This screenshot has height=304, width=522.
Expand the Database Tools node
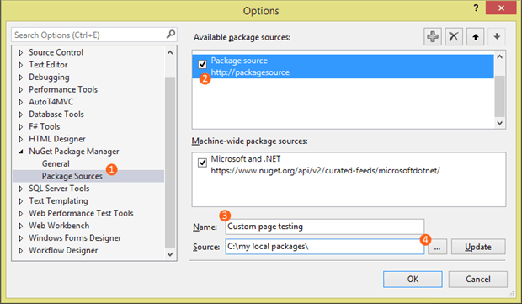(x=21, y=115)
